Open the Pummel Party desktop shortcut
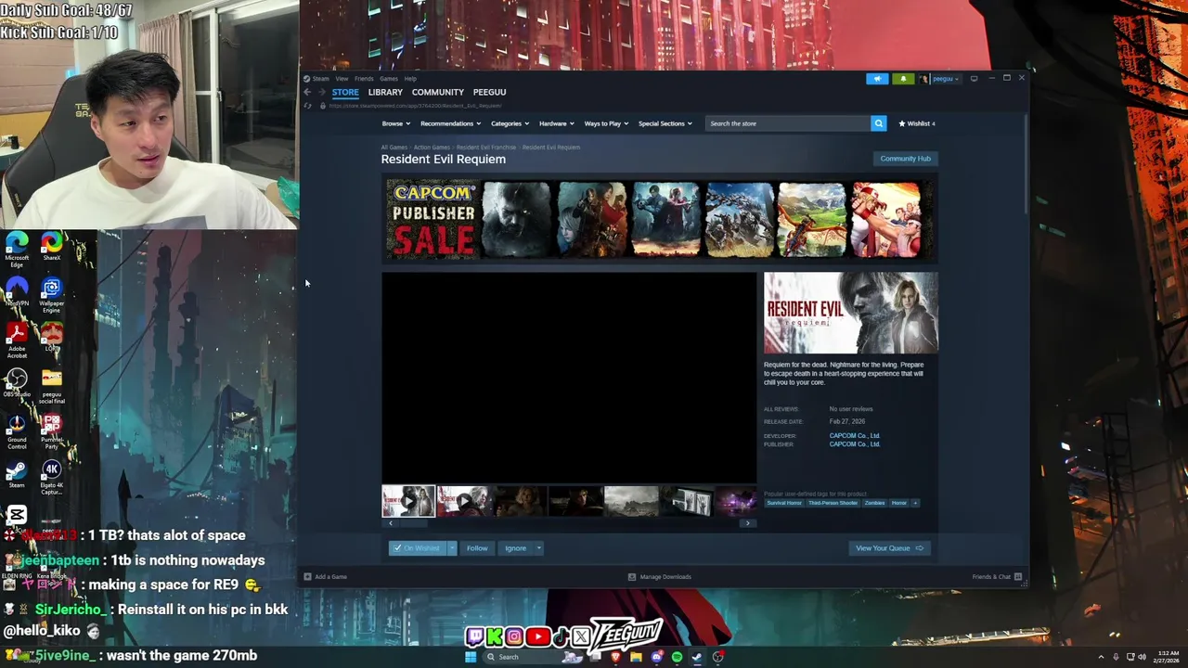The width and height of the screenshot is (1188, 668). tap(51, 430)
